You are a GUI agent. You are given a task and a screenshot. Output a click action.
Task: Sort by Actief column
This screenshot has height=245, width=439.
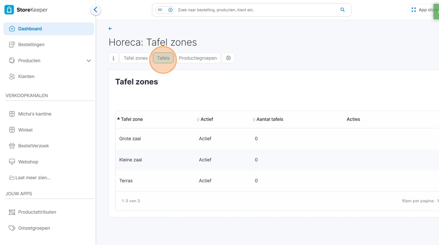tap(207, 119)
